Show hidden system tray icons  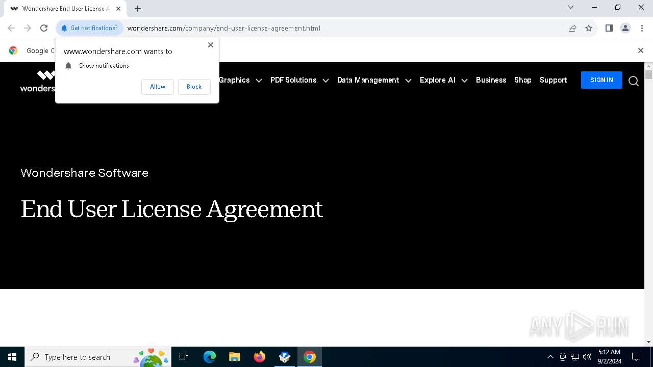tap(550, 357)
